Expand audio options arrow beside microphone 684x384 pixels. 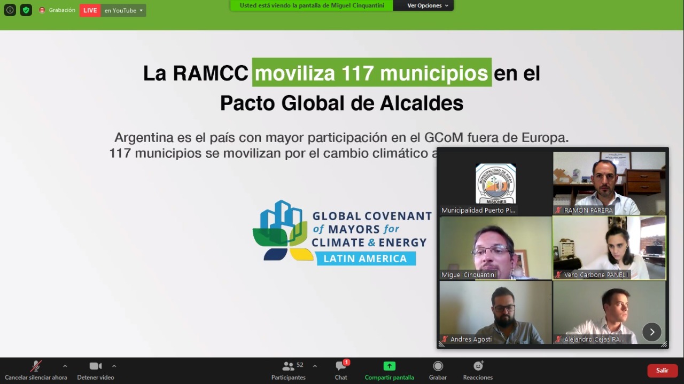65,366
